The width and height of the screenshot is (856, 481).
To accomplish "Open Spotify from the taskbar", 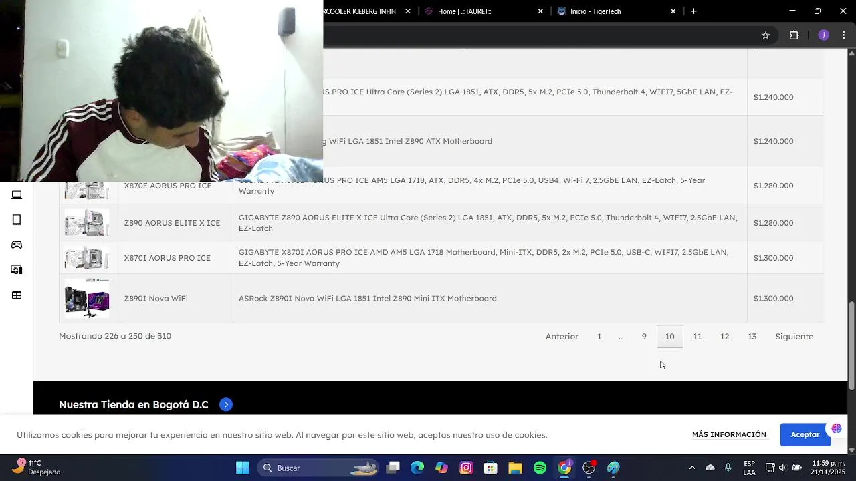I will click(540, 468).
